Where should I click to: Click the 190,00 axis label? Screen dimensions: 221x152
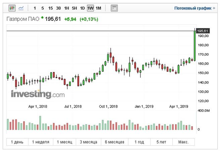pos(203,36)
